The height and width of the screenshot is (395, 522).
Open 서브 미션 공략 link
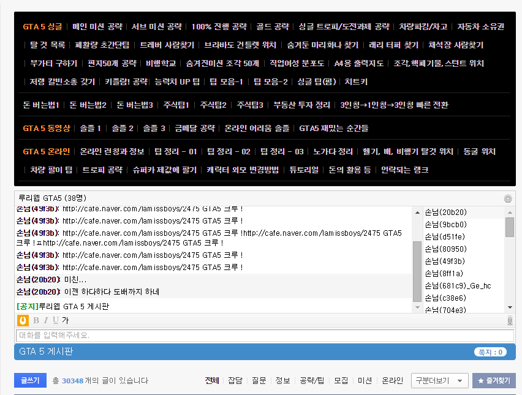pos(157,26)
